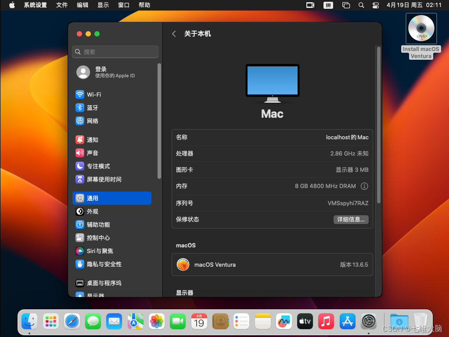Open the 编辑 (Edit) menu
The width and height of the screenshot is (449, 337).
point(83,5)
